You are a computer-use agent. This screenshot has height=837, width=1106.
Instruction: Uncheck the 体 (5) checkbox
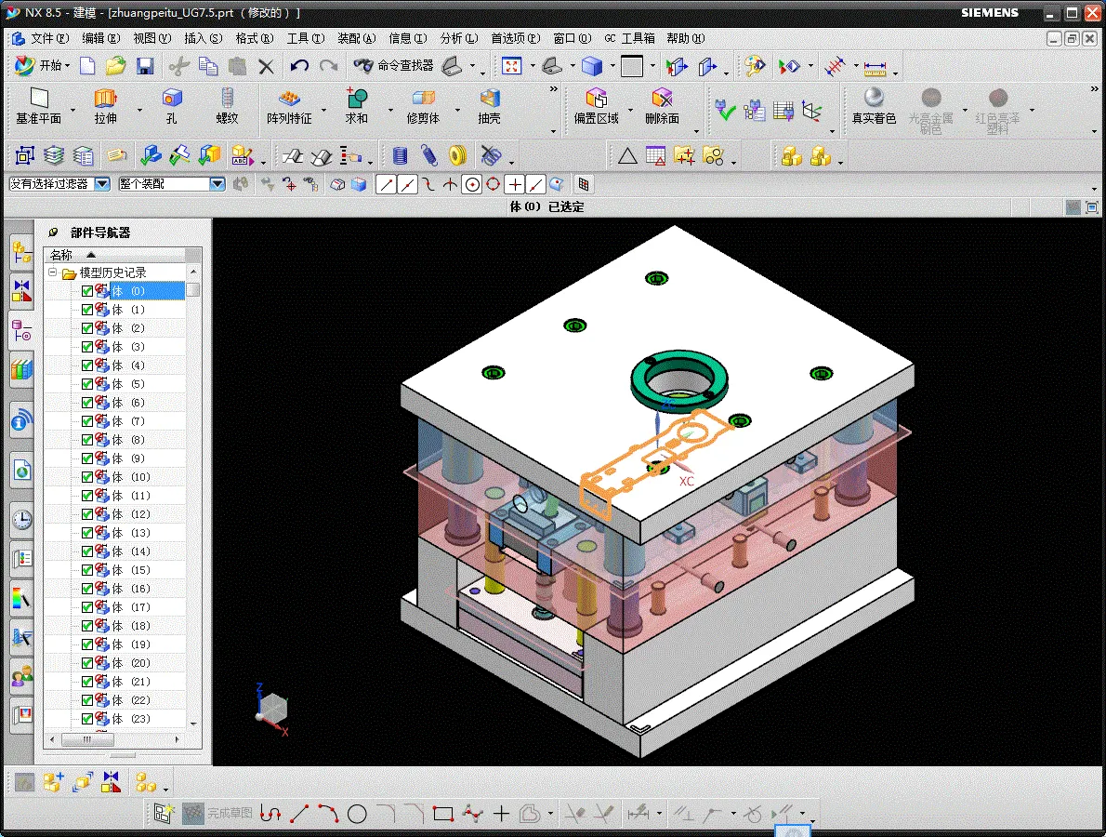[87, 384]
